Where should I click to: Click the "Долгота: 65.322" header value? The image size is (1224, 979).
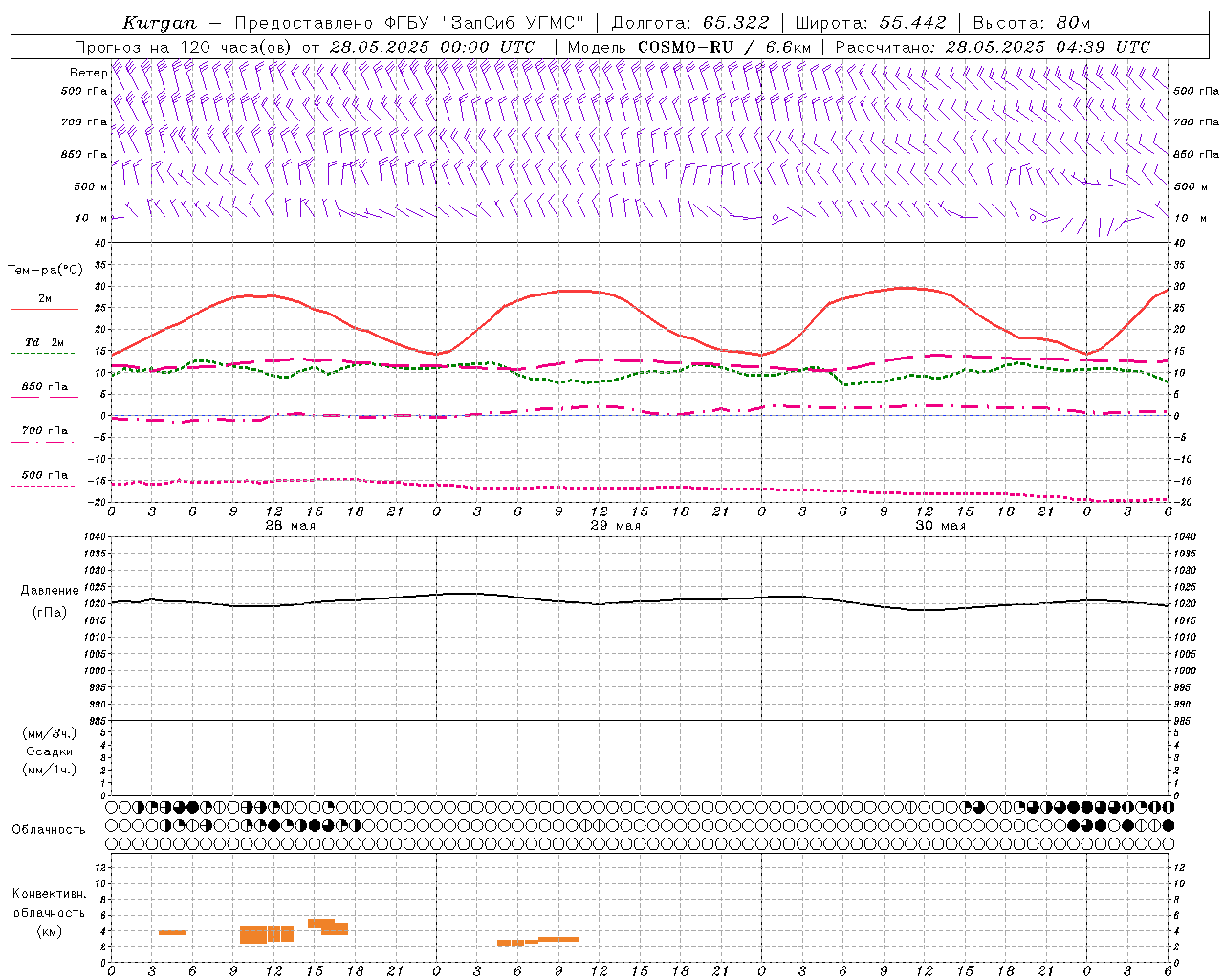[x=689, y=23]
